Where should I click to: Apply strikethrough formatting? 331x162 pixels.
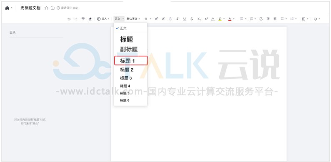pyautogui.click(x=192, y=19)
